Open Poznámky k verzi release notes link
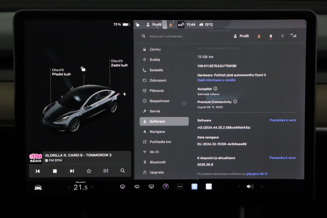The width and height of the screenshot is (327, 218). (282, 120)
